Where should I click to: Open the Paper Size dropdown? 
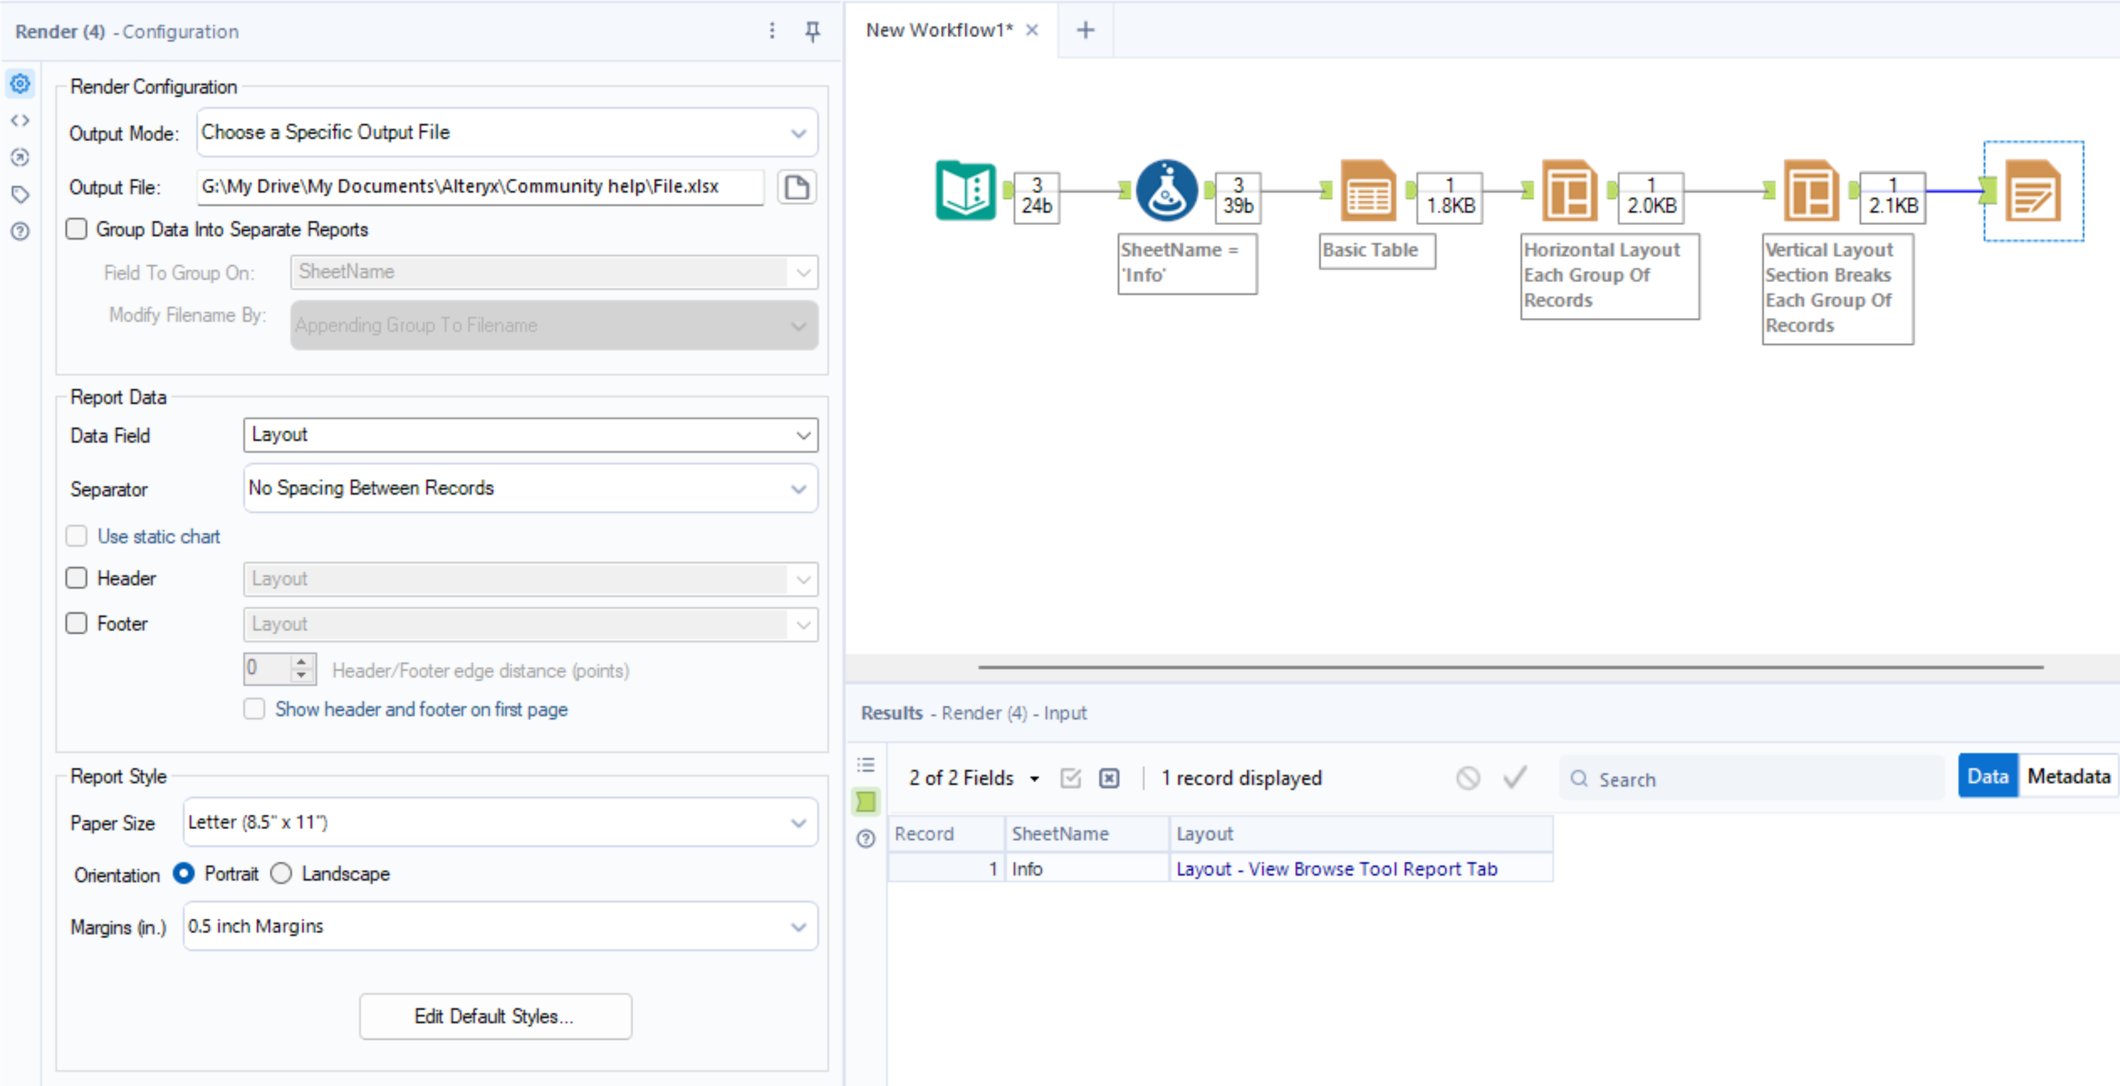click(x=499, y=822)
